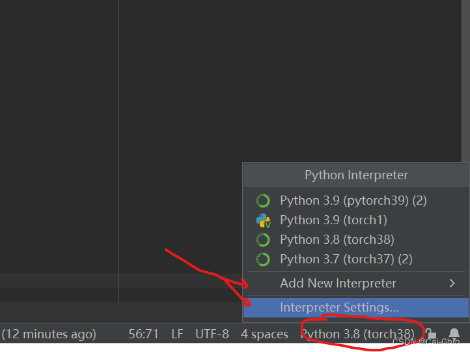Select Python 3.9 (pytorch39) (2) interpreter
This screenshot has width=470, height=352.
[x=356, y=201]
